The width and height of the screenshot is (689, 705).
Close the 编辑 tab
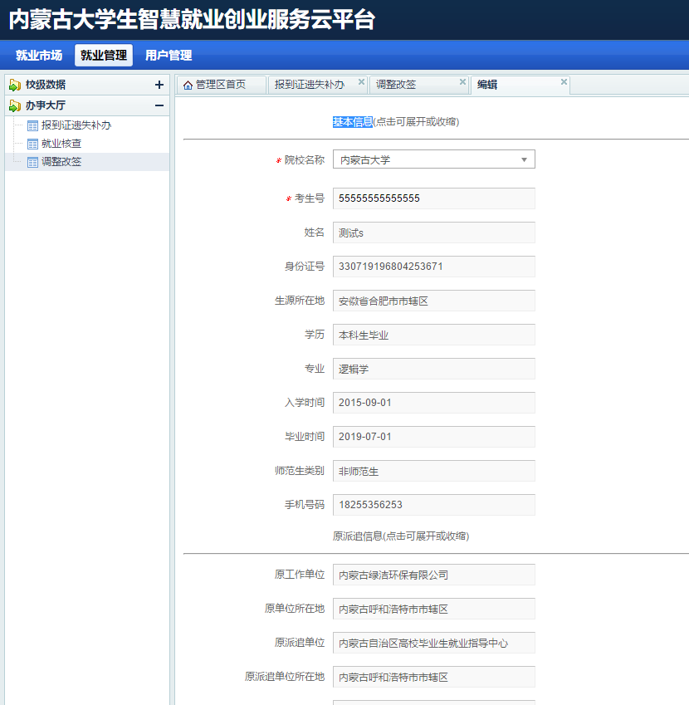pos(564,82)
